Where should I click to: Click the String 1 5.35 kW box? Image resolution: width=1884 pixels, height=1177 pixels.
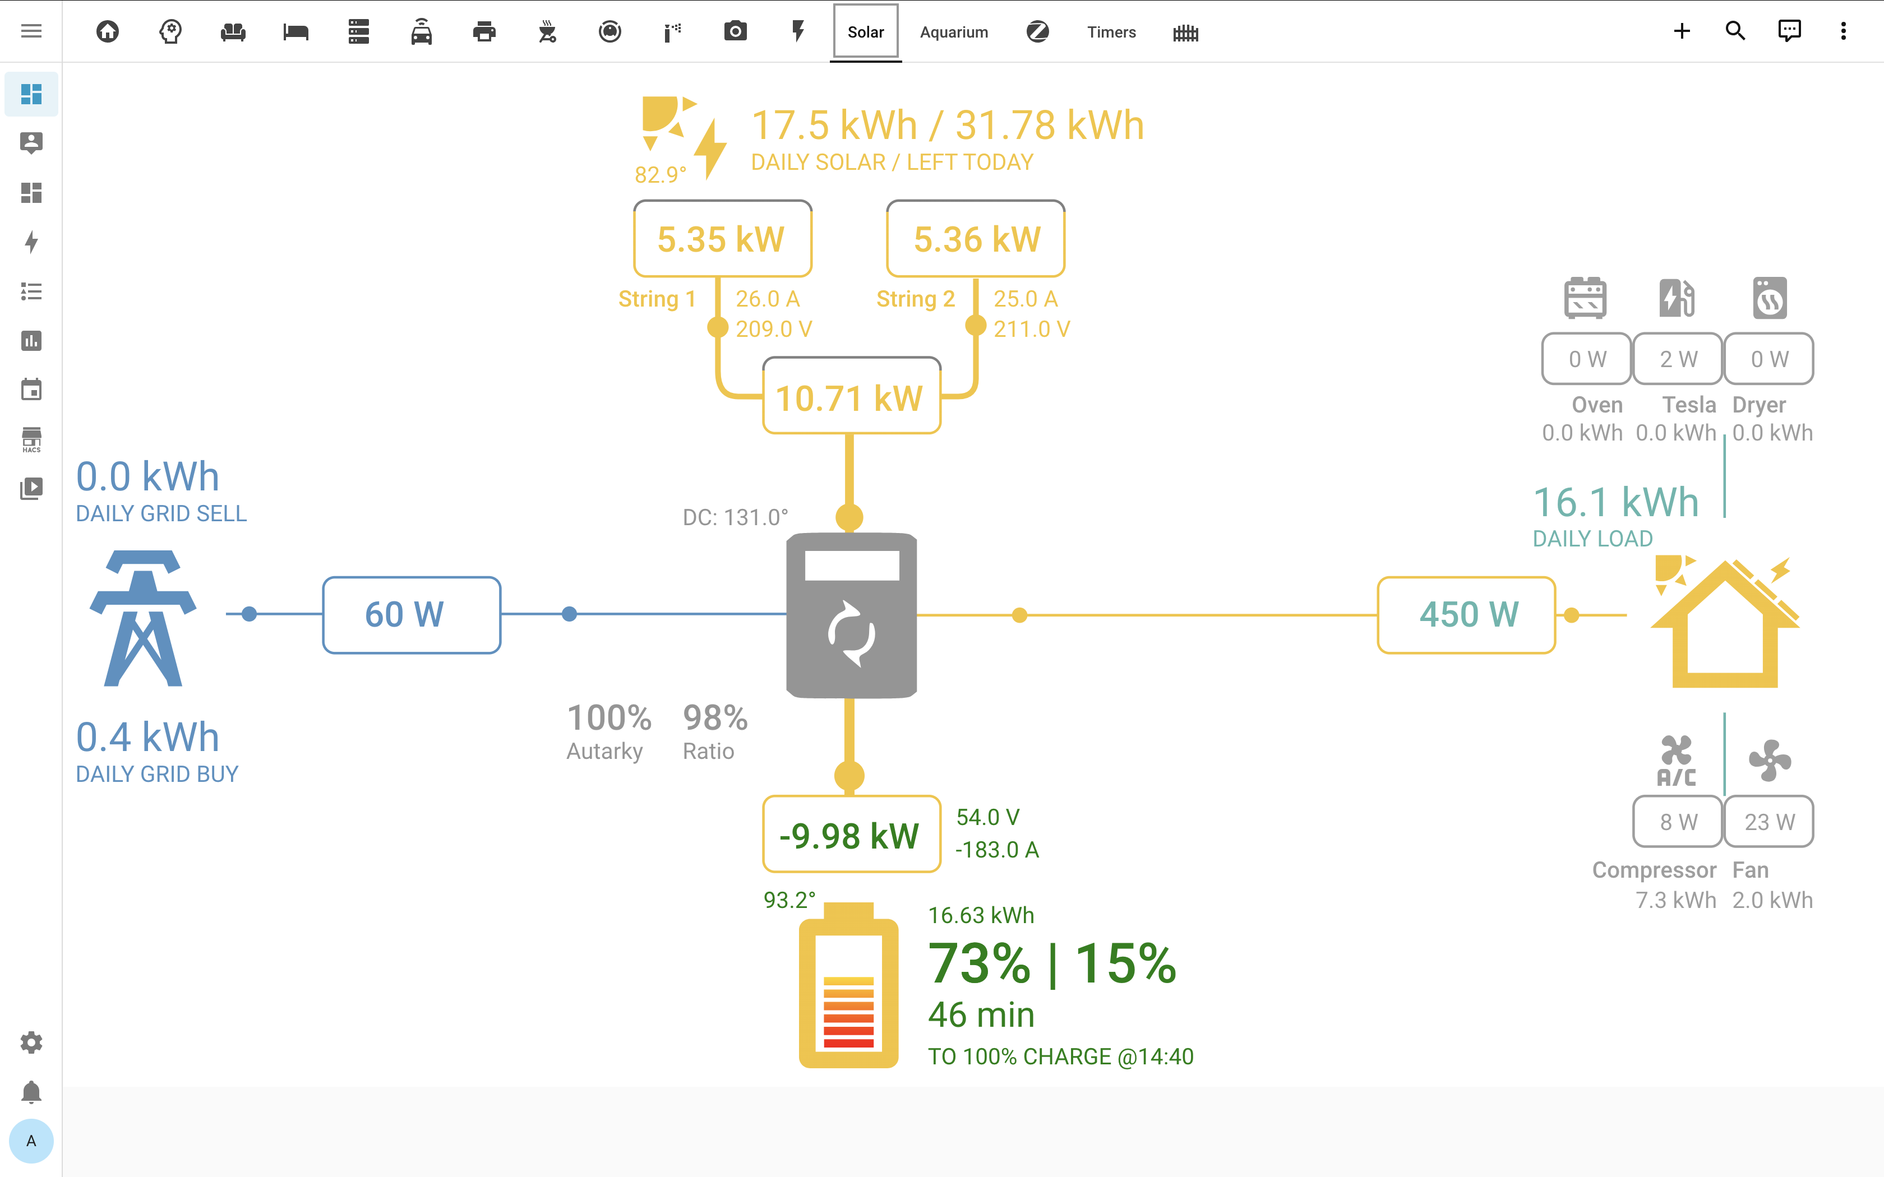click(722, 239)
